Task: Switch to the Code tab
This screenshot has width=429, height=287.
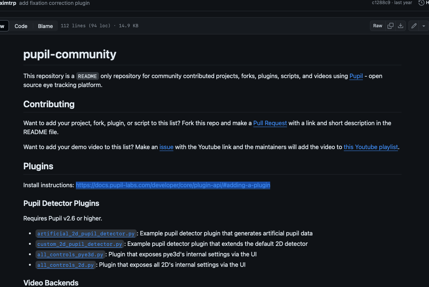Action: coord(21,26)
